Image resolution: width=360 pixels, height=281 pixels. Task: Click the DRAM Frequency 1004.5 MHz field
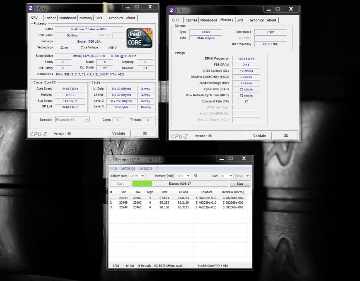[x=246, y=59]
